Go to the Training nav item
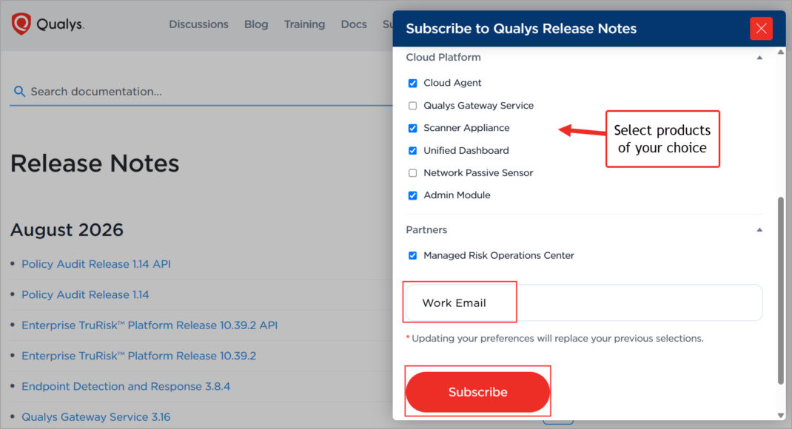 [304, 24]
